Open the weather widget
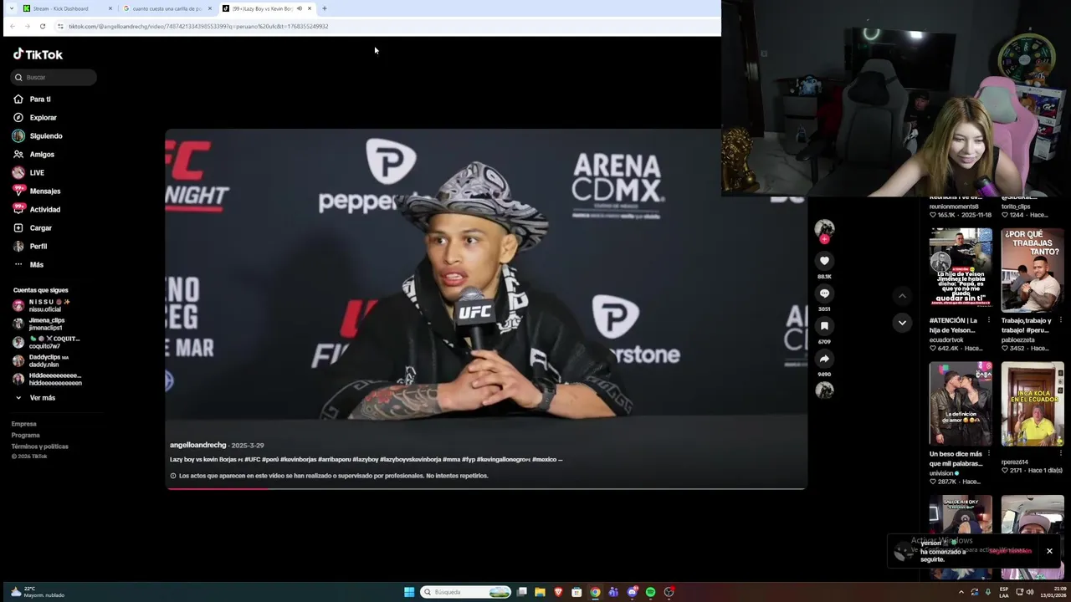Screen dimensions: 1071x602 (37, 592)
